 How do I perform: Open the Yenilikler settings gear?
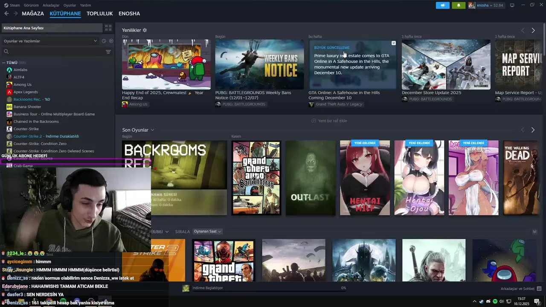pos(145,30)
